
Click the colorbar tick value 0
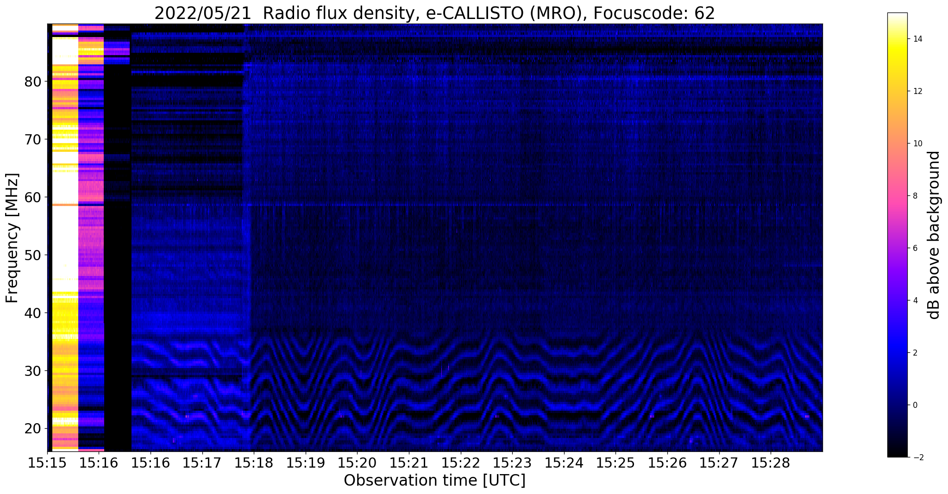pyautogui.click(x=915, y=405)
